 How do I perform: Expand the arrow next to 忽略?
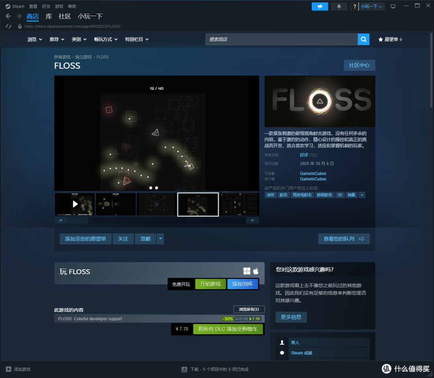coord(160,239)
